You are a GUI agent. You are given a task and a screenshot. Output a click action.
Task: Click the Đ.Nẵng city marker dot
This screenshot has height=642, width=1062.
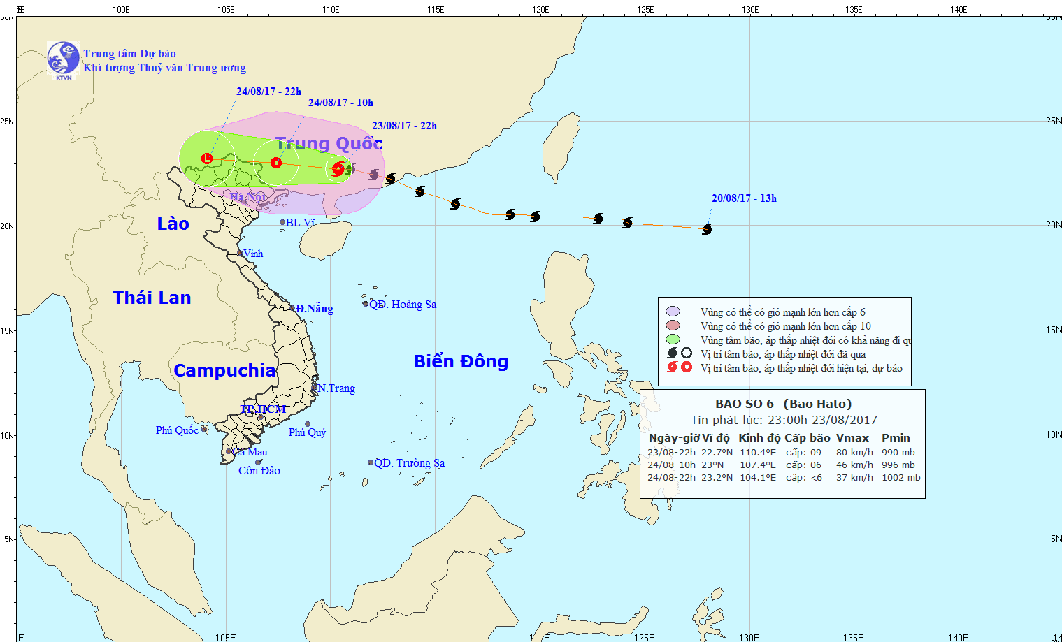[x=292, y=308]
